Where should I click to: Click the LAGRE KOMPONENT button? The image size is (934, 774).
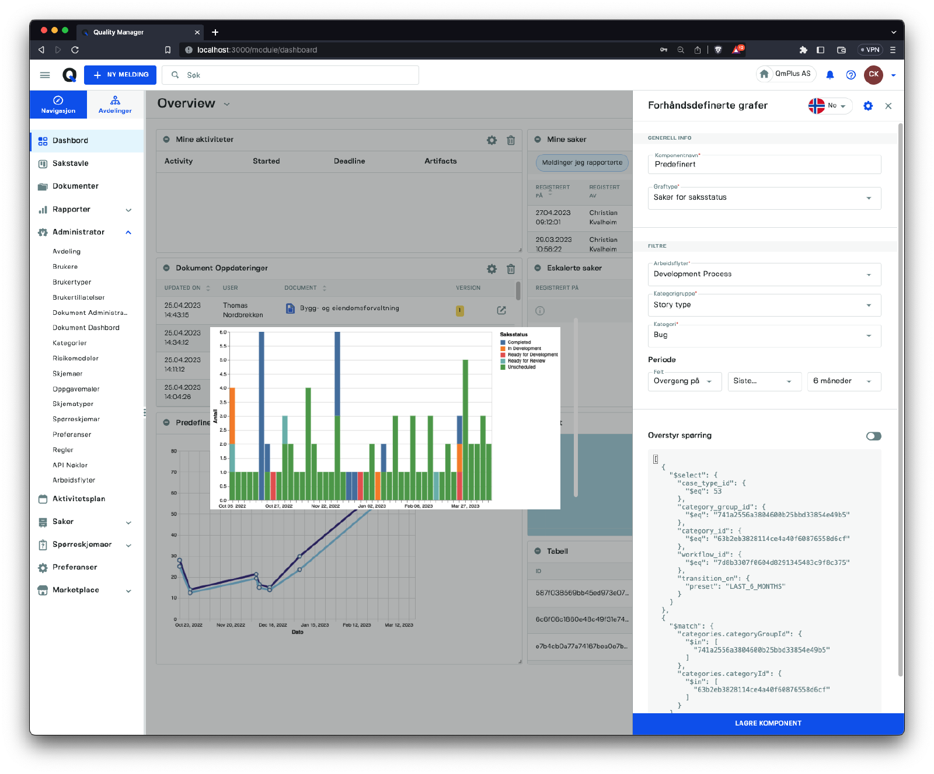pyautogui.click(x=768, y=723)
